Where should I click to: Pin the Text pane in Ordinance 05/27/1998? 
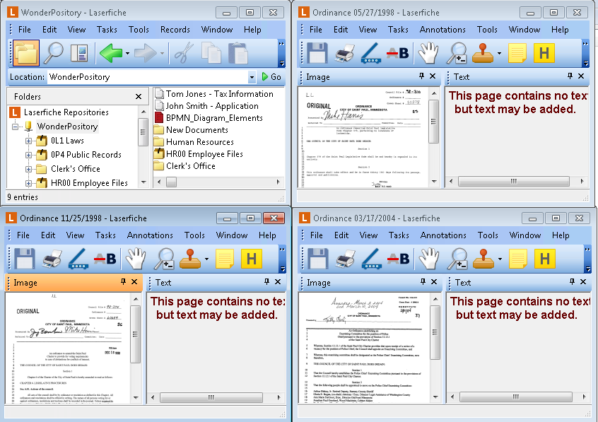click(x=570, y=76)
